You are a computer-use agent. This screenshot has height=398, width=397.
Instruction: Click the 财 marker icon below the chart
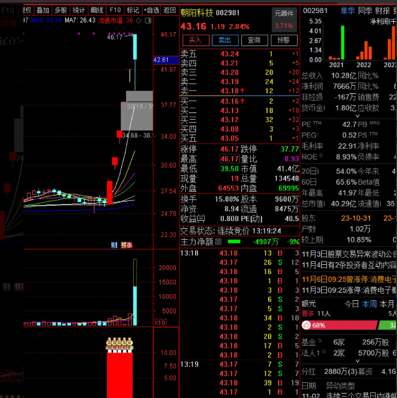pos(114,245)
